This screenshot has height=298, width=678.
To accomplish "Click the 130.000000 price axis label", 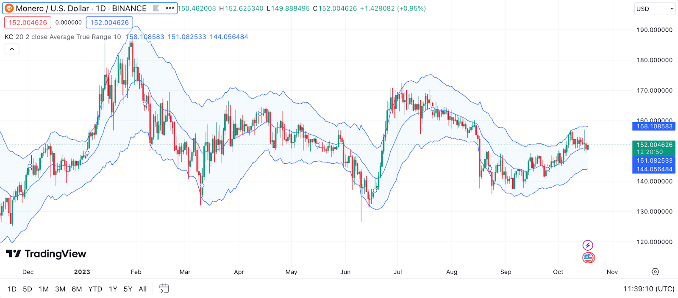I will [655, 212].
